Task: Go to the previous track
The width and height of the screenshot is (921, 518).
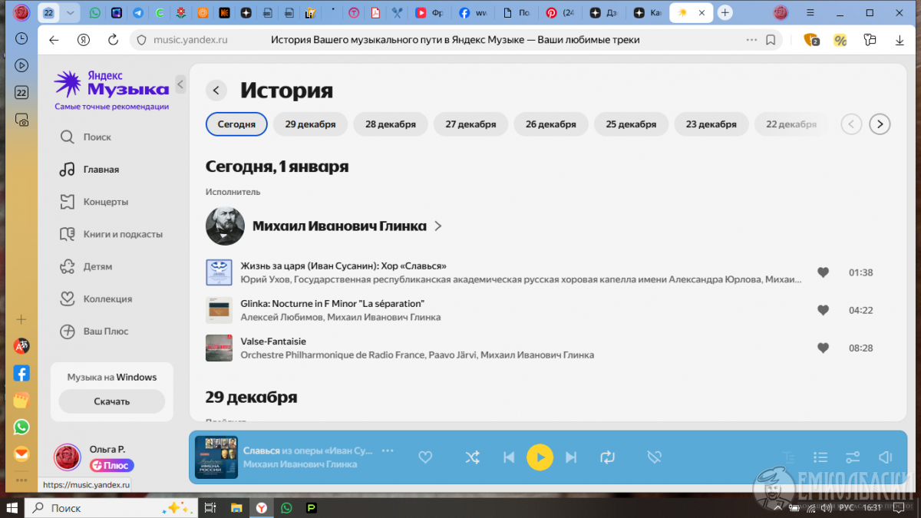Action: 508,457
